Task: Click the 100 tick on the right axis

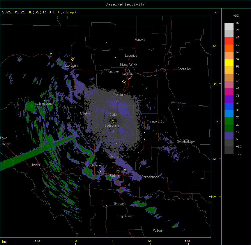Action: [x=214, y=46]
